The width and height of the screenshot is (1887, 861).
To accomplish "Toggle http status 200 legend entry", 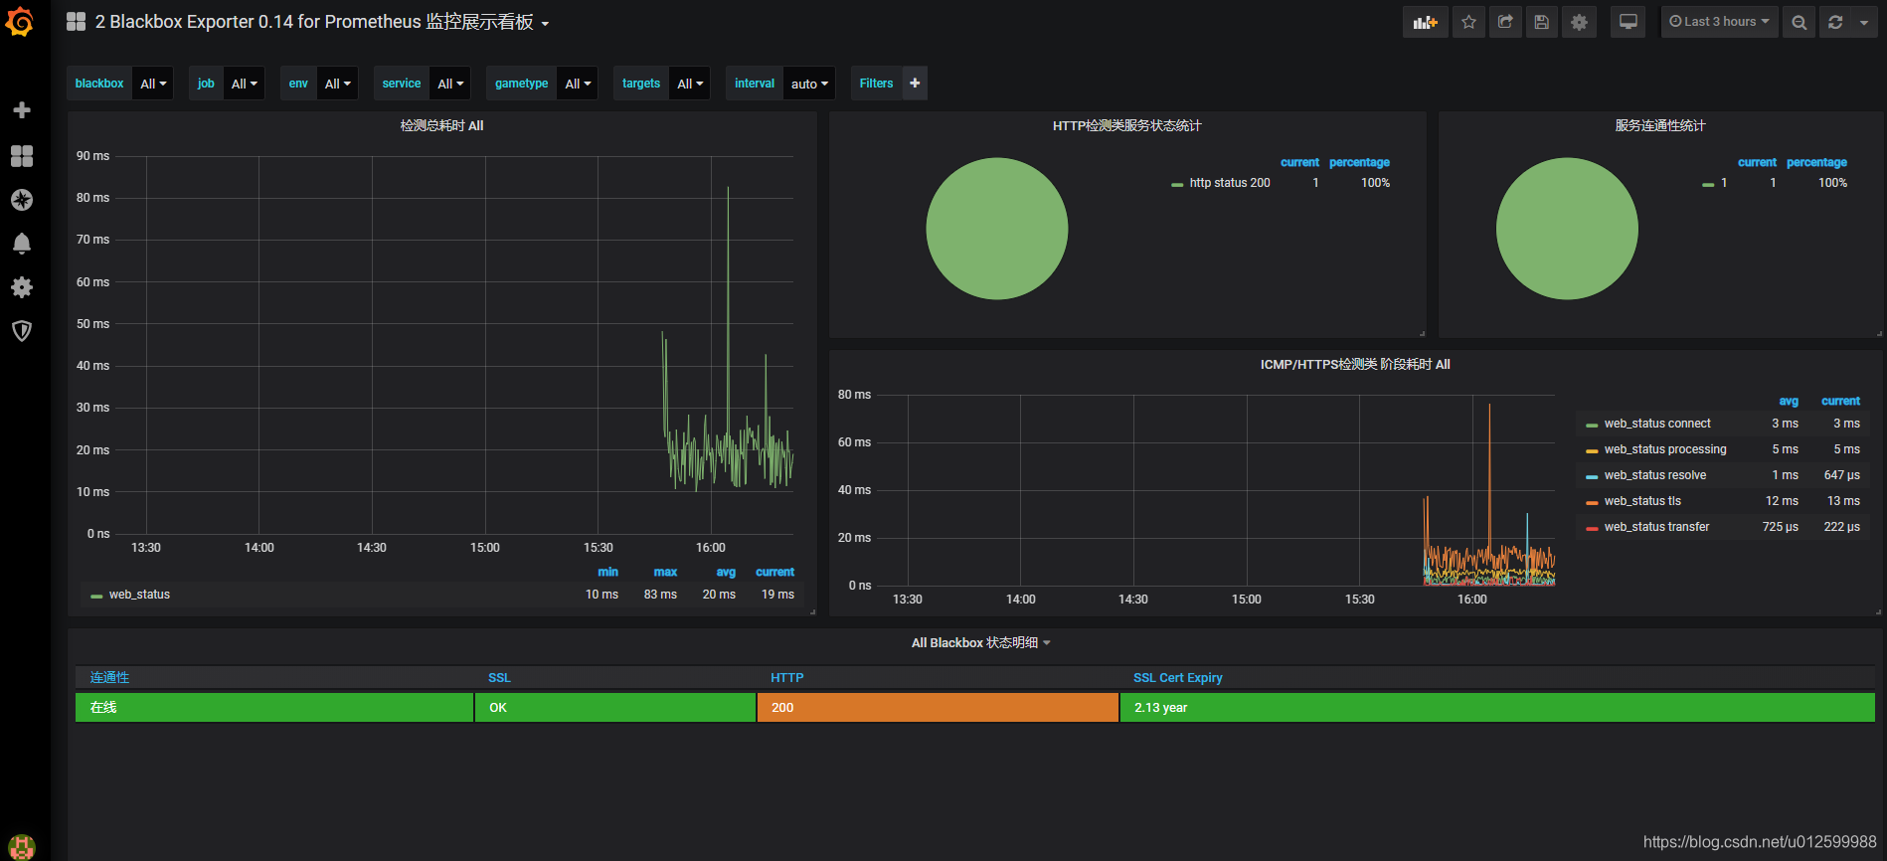I will (1230, 183).
